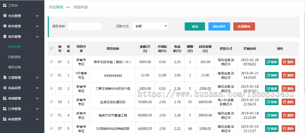This screenshot has width=305, height=133.
Task: Click the 项目列表 breadcrumb text
Action: click(81, 7)
